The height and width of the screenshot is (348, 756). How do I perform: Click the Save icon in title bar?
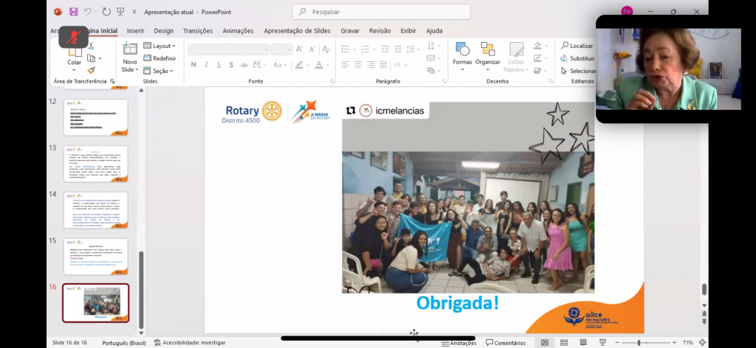(73, 12)
